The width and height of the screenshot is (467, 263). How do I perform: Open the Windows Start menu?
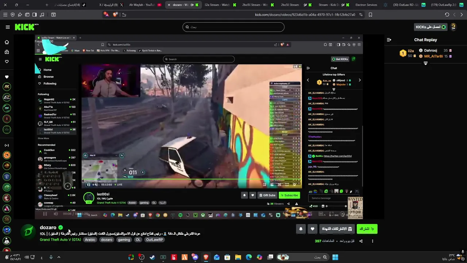[x=335, y=257]
